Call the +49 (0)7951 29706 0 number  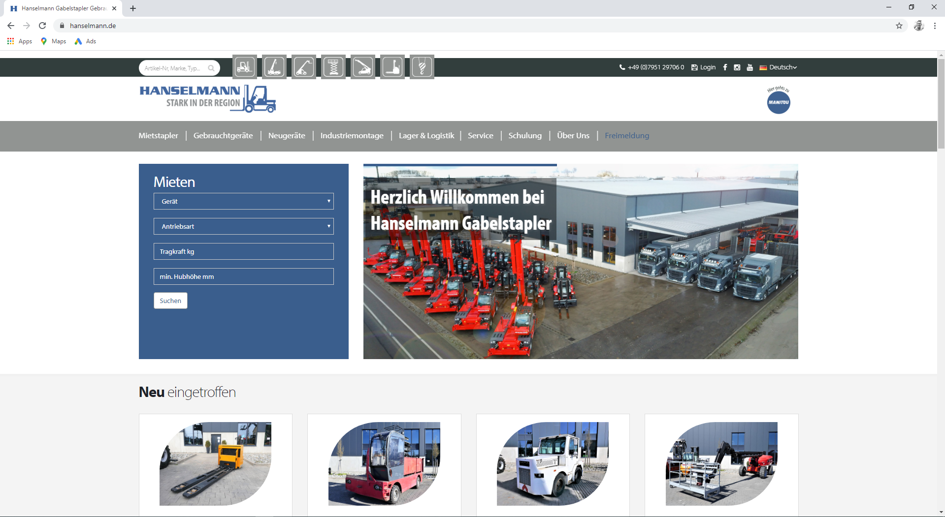tap(652, 67)
